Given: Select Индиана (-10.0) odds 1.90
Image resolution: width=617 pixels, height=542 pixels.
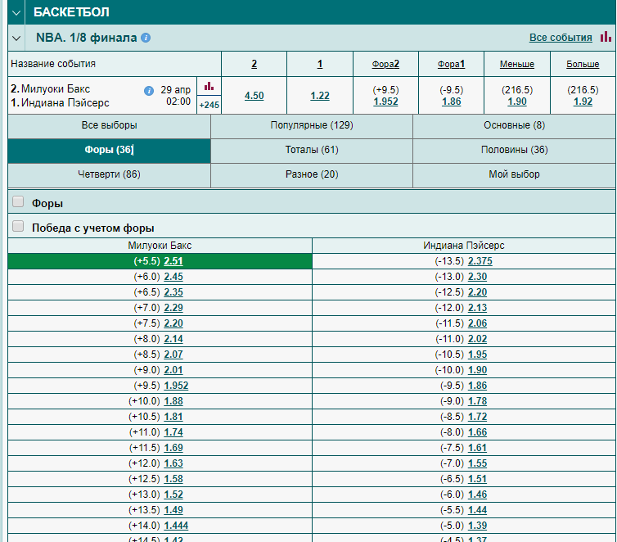Looking at the screenshot, I should 477,370.
